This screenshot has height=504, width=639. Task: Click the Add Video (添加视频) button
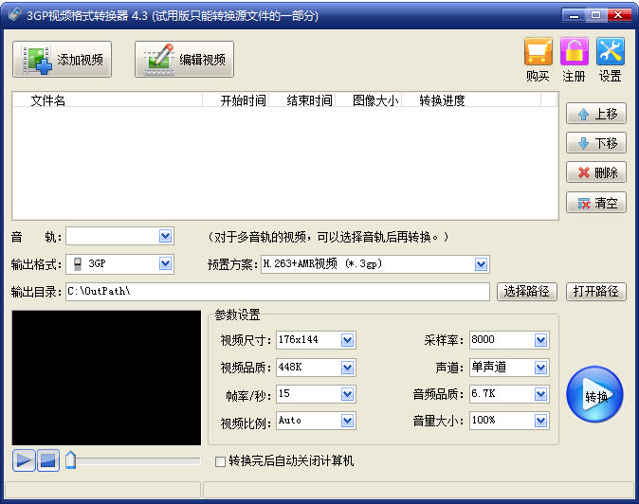pos(63,60)
